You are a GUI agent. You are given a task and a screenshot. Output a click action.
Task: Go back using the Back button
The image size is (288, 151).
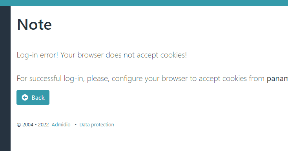pos(33,97)
